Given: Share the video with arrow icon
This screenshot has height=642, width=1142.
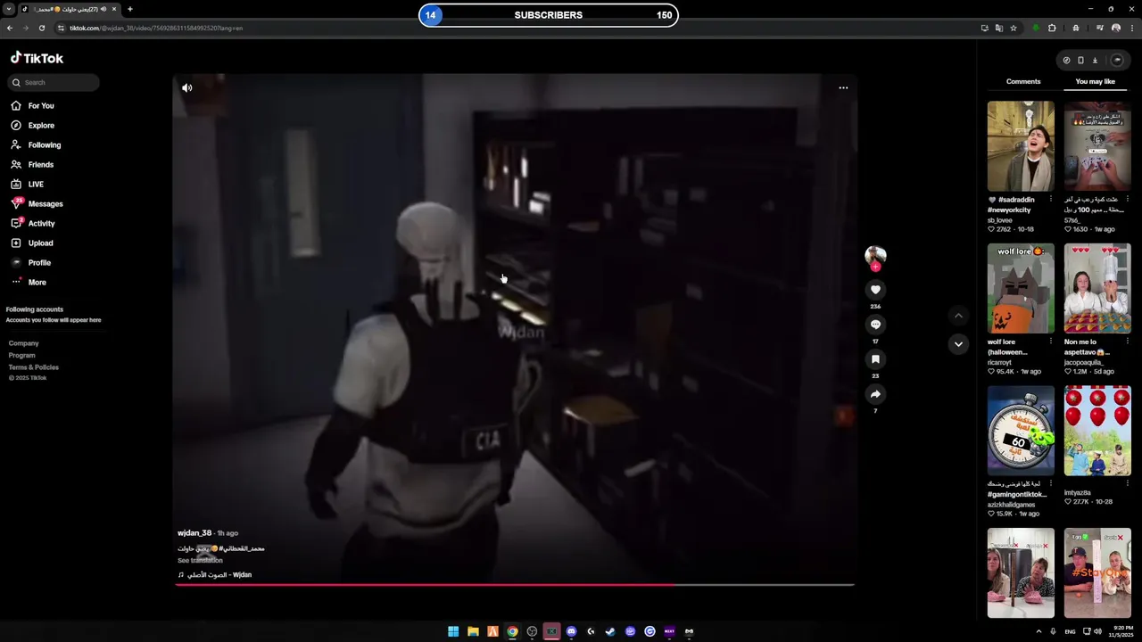Looking at the screenshot, I should 875,394.
